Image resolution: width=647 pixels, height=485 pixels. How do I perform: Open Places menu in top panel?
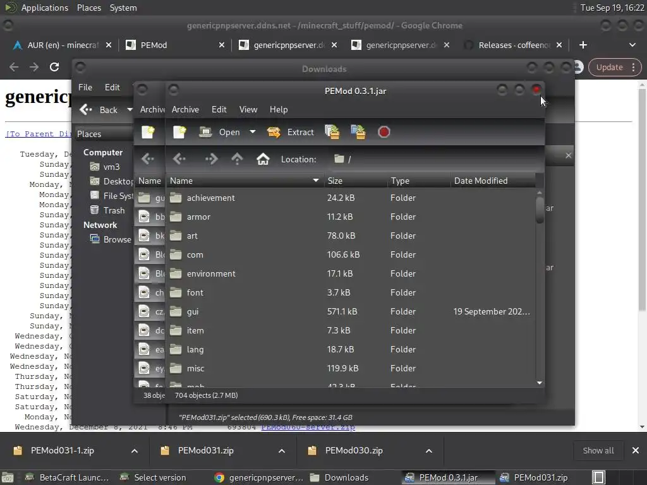pyautogui.click(x=88, y=8)
